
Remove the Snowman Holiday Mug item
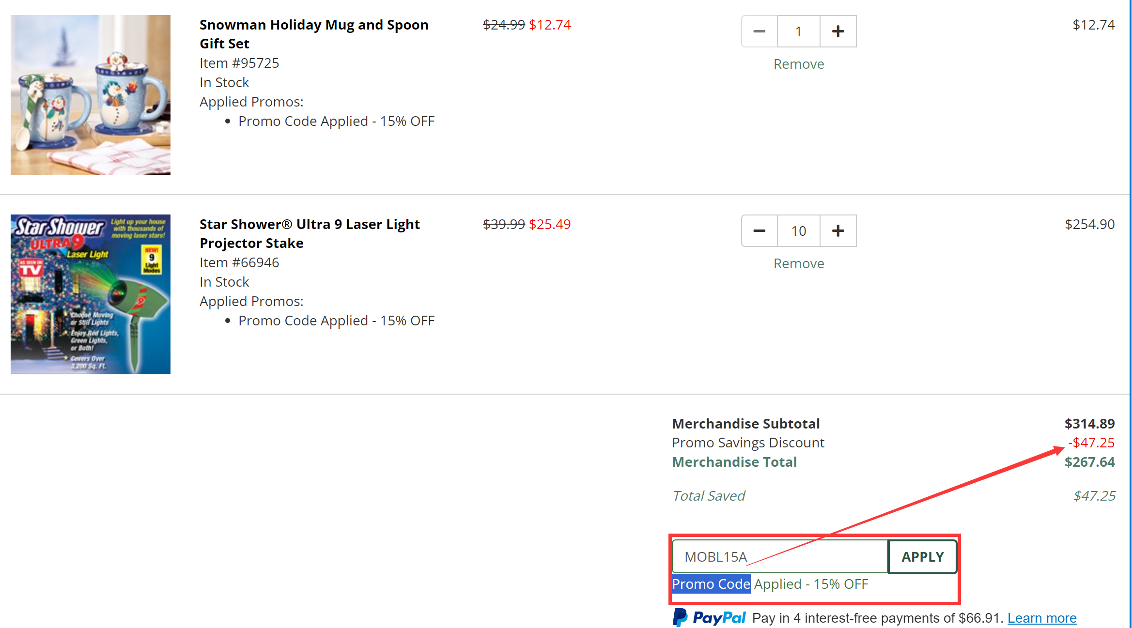pyautogui.click(x=798, y=64)
